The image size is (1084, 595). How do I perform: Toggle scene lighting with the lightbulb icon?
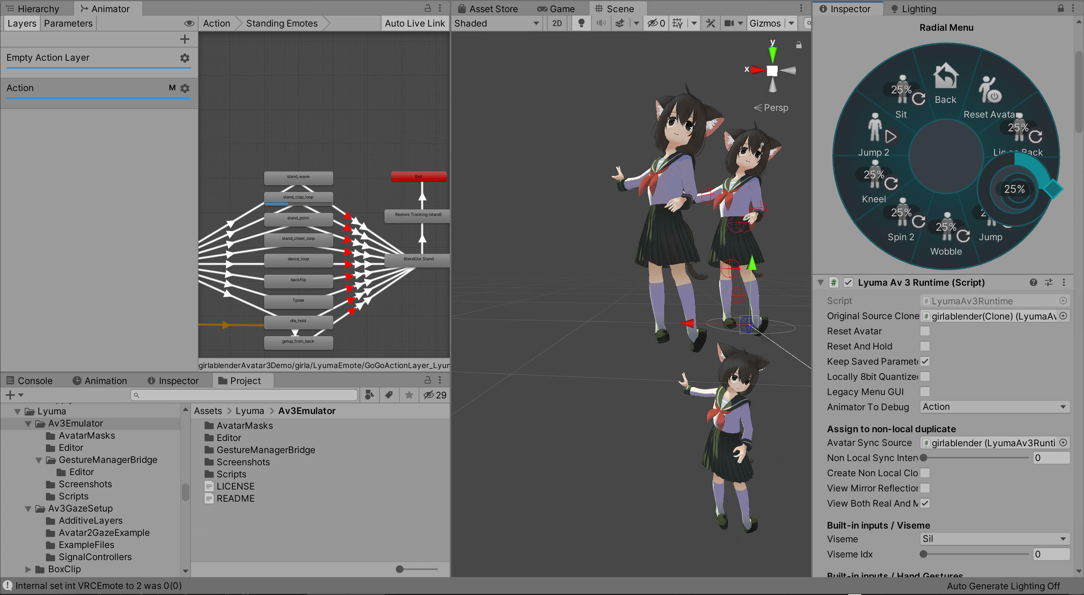581,23
